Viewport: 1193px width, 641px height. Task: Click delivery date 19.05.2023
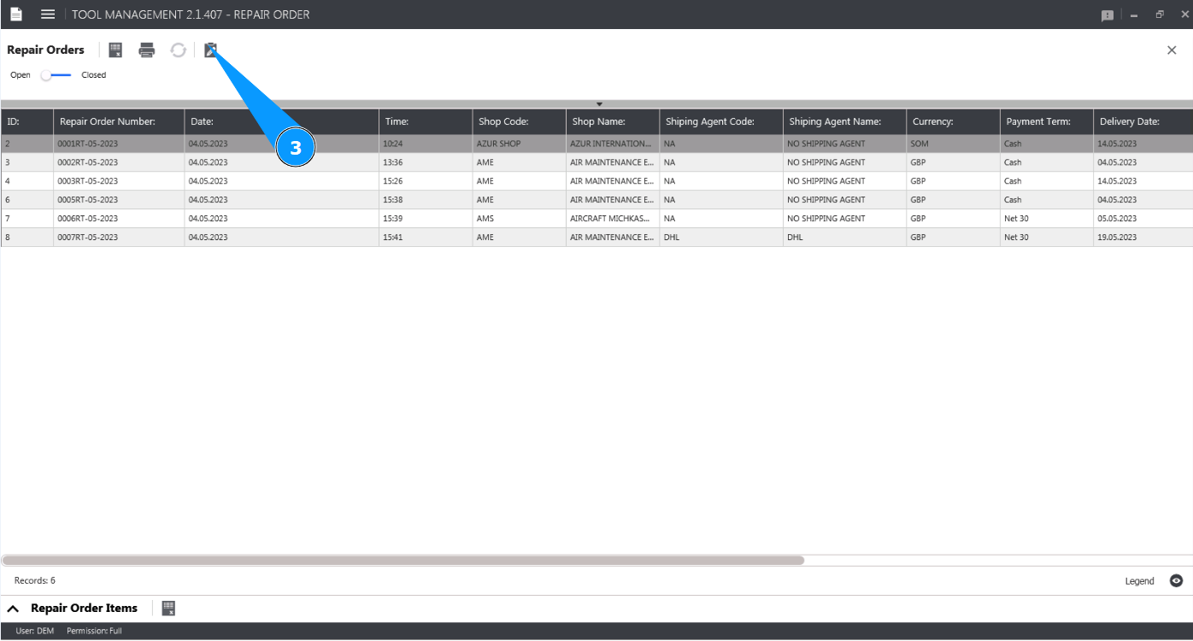[1143, 238]
